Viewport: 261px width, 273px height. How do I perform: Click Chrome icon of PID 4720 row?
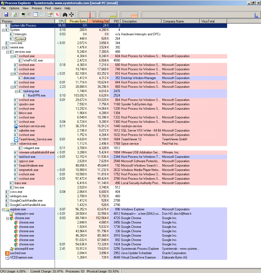coord(12,218)
